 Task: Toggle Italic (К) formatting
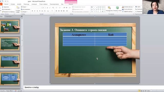(x=35, y=11)
